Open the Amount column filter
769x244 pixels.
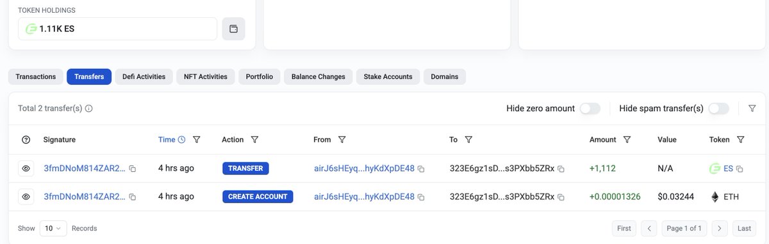627,140
